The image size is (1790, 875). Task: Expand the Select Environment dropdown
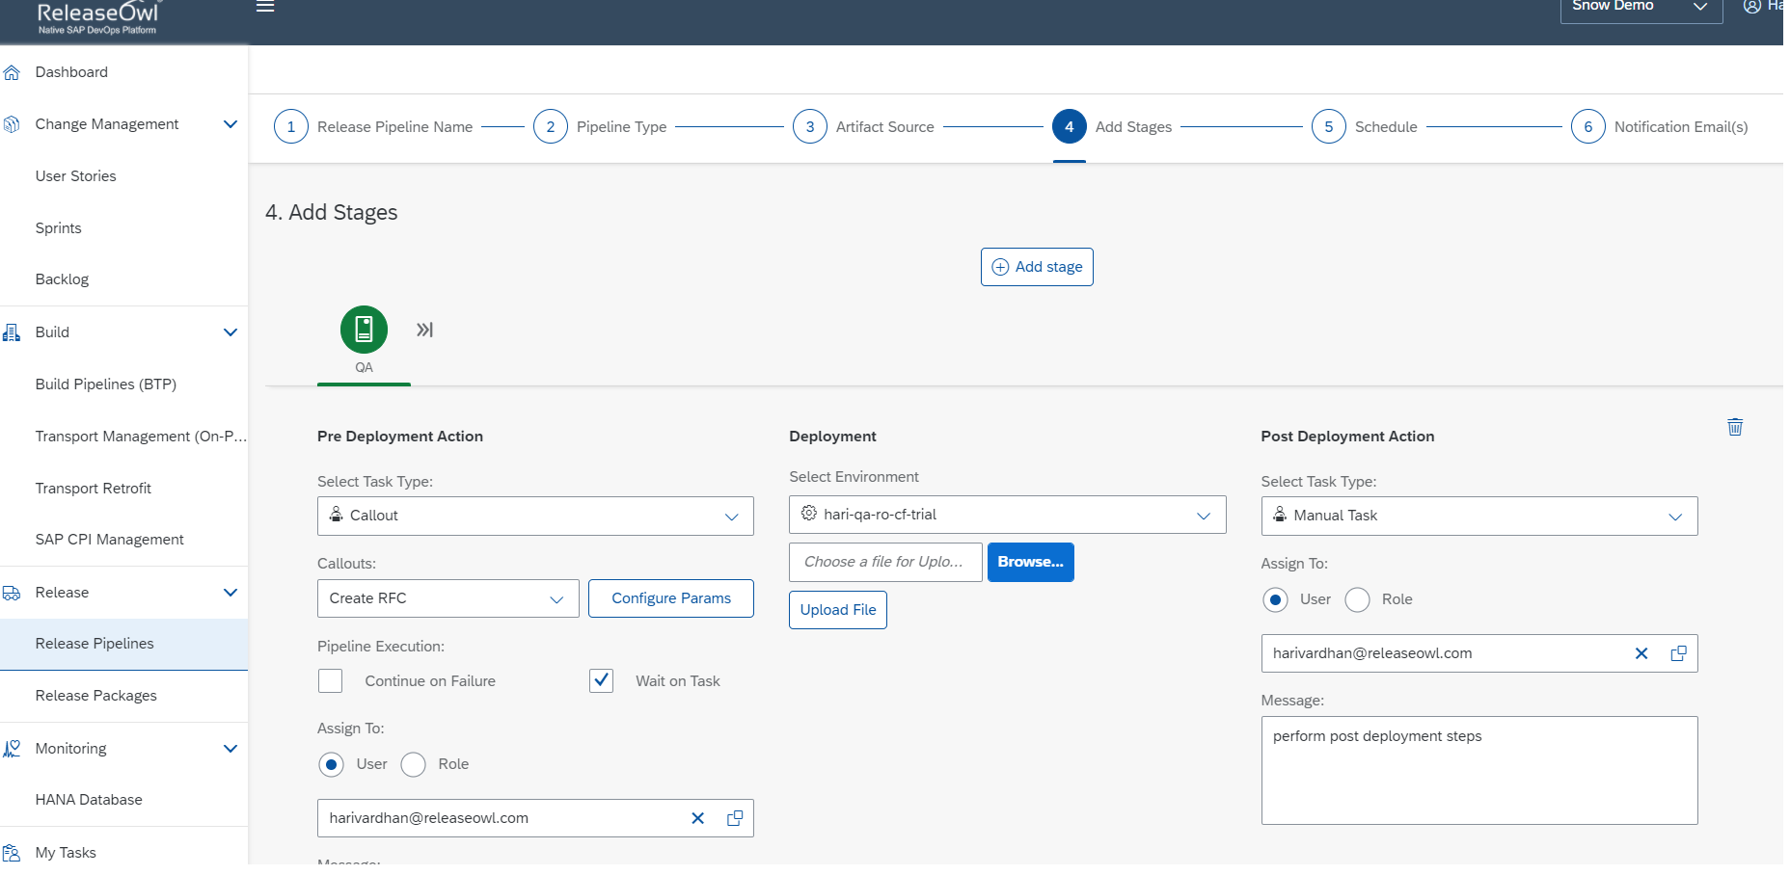point(1007,515)
